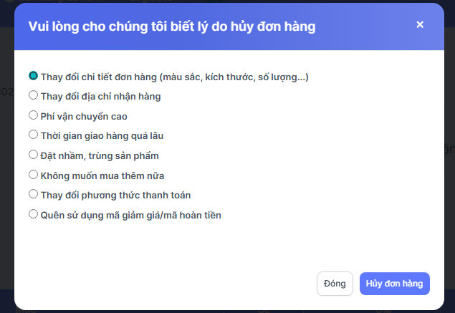Click the 'Đặt nhầm, trùng sản phẩm' label text
The height and width of the screenshot is (313, 455).
point(100,155)
